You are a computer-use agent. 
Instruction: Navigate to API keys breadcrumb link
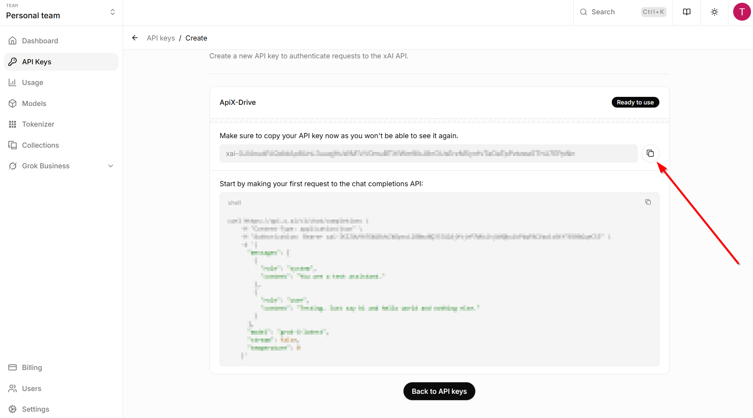161,38
